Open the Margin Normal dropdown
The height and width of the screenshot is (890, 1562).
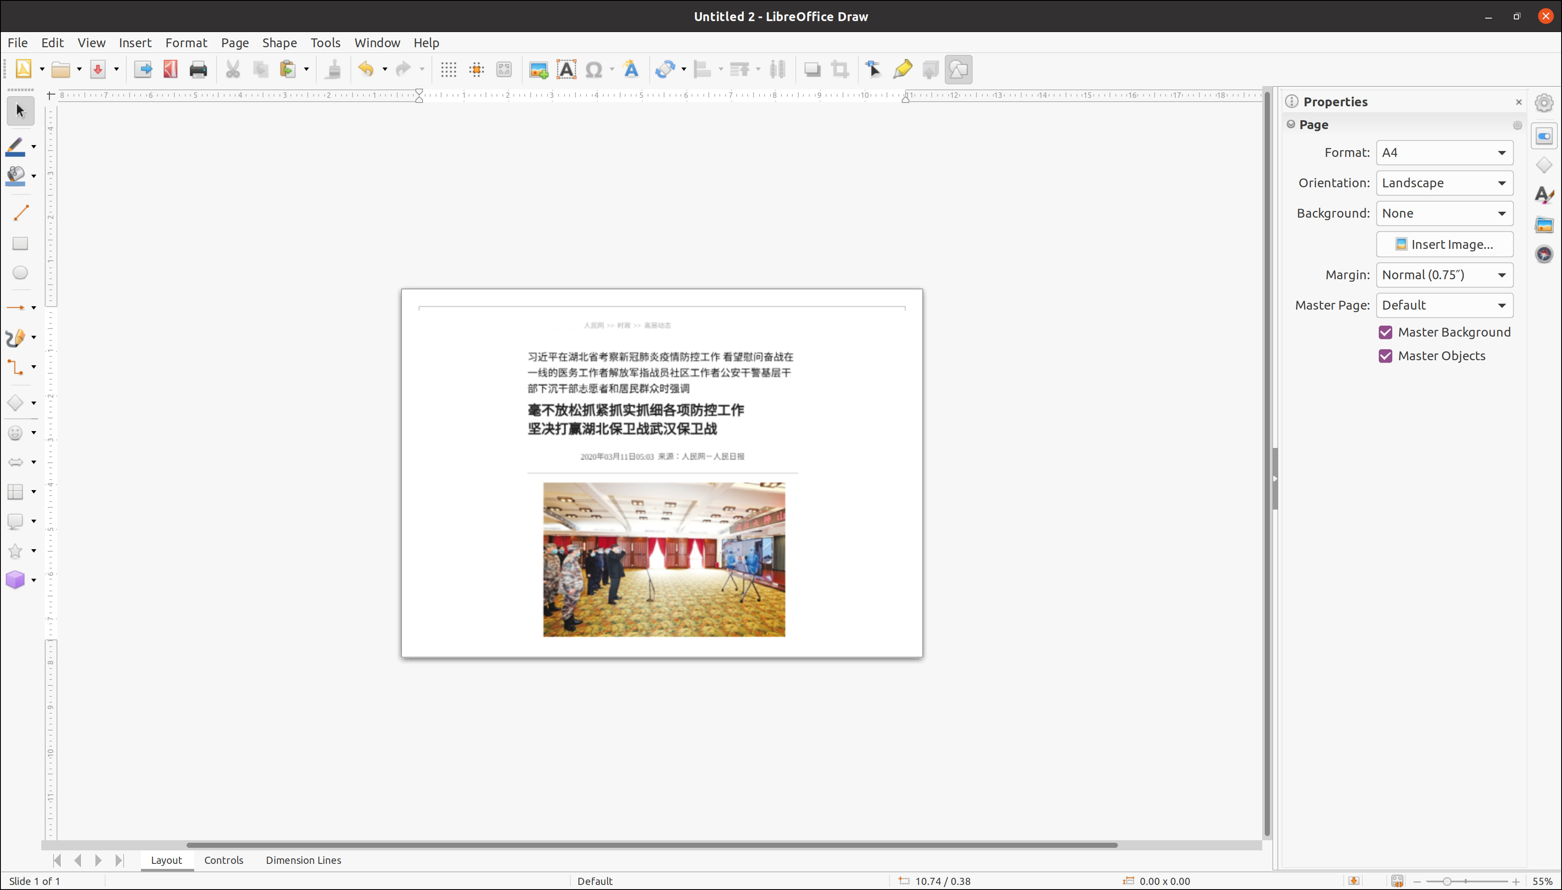(x=1445, y=275)
